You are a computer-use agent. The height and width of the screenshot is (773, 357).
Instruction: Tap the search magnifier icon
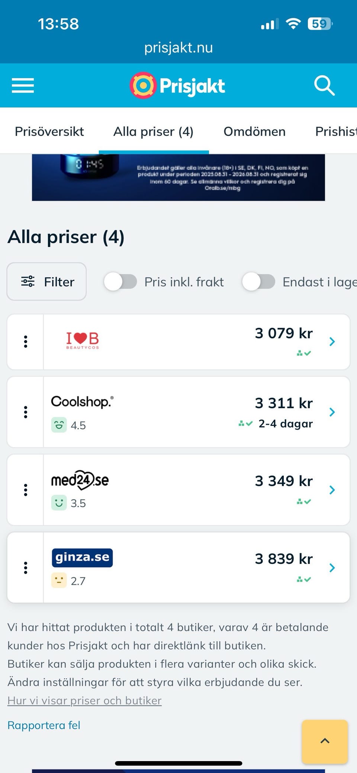[324, 86]
